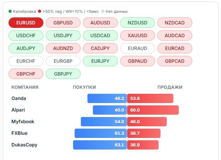This screenshot has height=160, width=221.
Task: Pick the USDJPY currency pair
Action: pyautogui.click(x=63, y=36)
